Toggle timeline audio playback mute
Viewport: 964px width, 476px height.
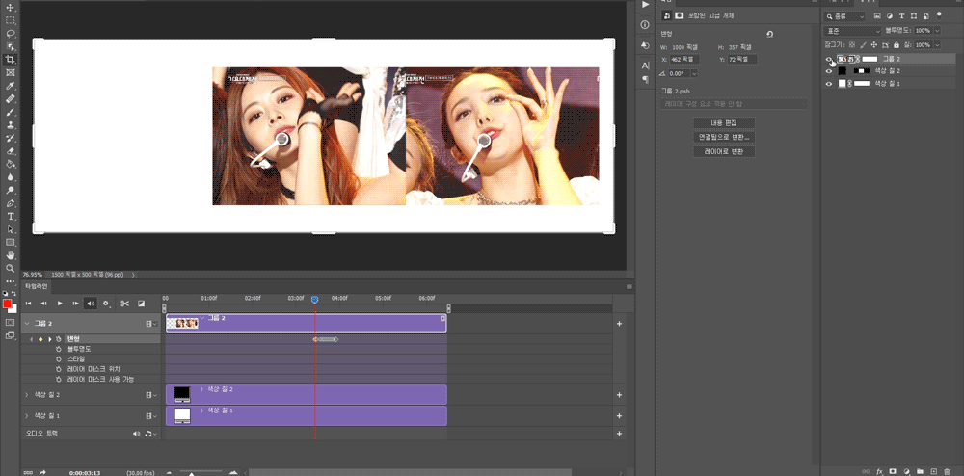pos(91,304)
